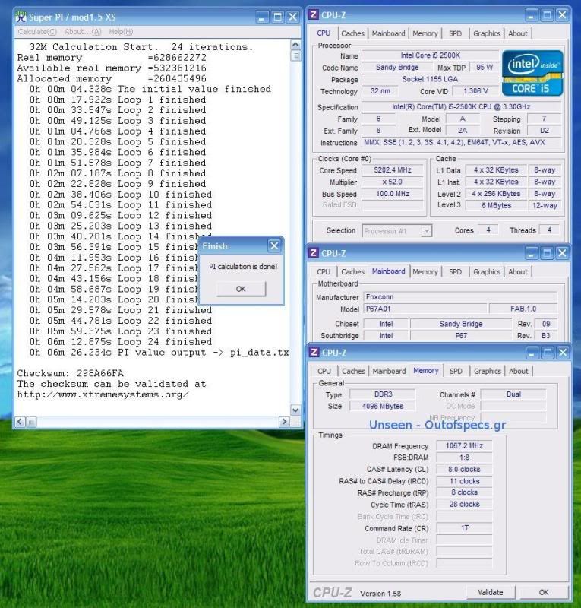
Task: Open the Calculate menu in Super PI
Action: coord(36,32)
